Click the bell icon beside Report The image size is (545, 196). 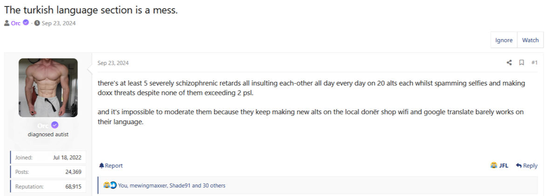tap(102, 166)
